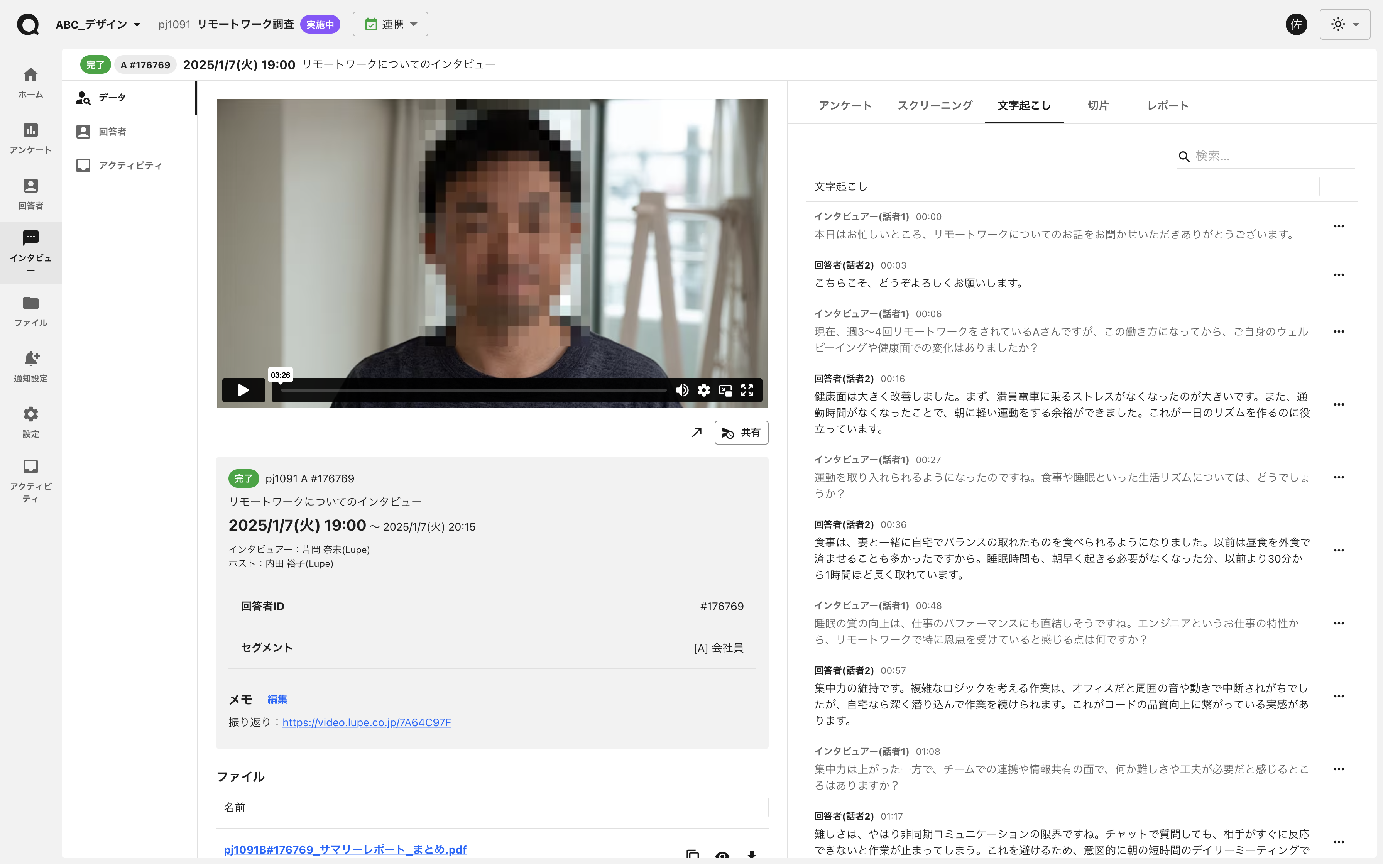Open インタビュー section in left sidebar
The height and width of the screenshot is (864, 1383).
(x=31, y=252)
